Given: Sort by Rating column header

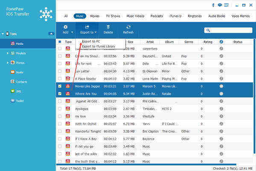Looking at the screenshot, I should (208, 42).
